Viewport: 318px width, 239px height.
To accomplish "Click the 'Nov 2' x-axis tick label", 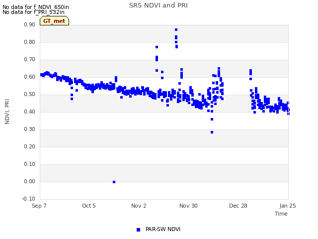I will tap(139, 206).
